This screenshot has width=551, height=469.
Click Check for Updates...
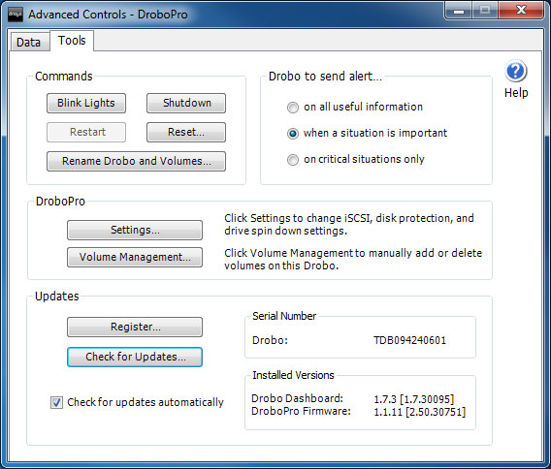click(135, 357)
